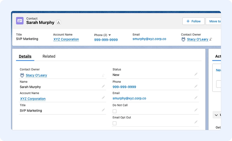This screenshot has width=232, height=141.
Task: Edit the Email field via pencil icon
Action: coord(196,98)
